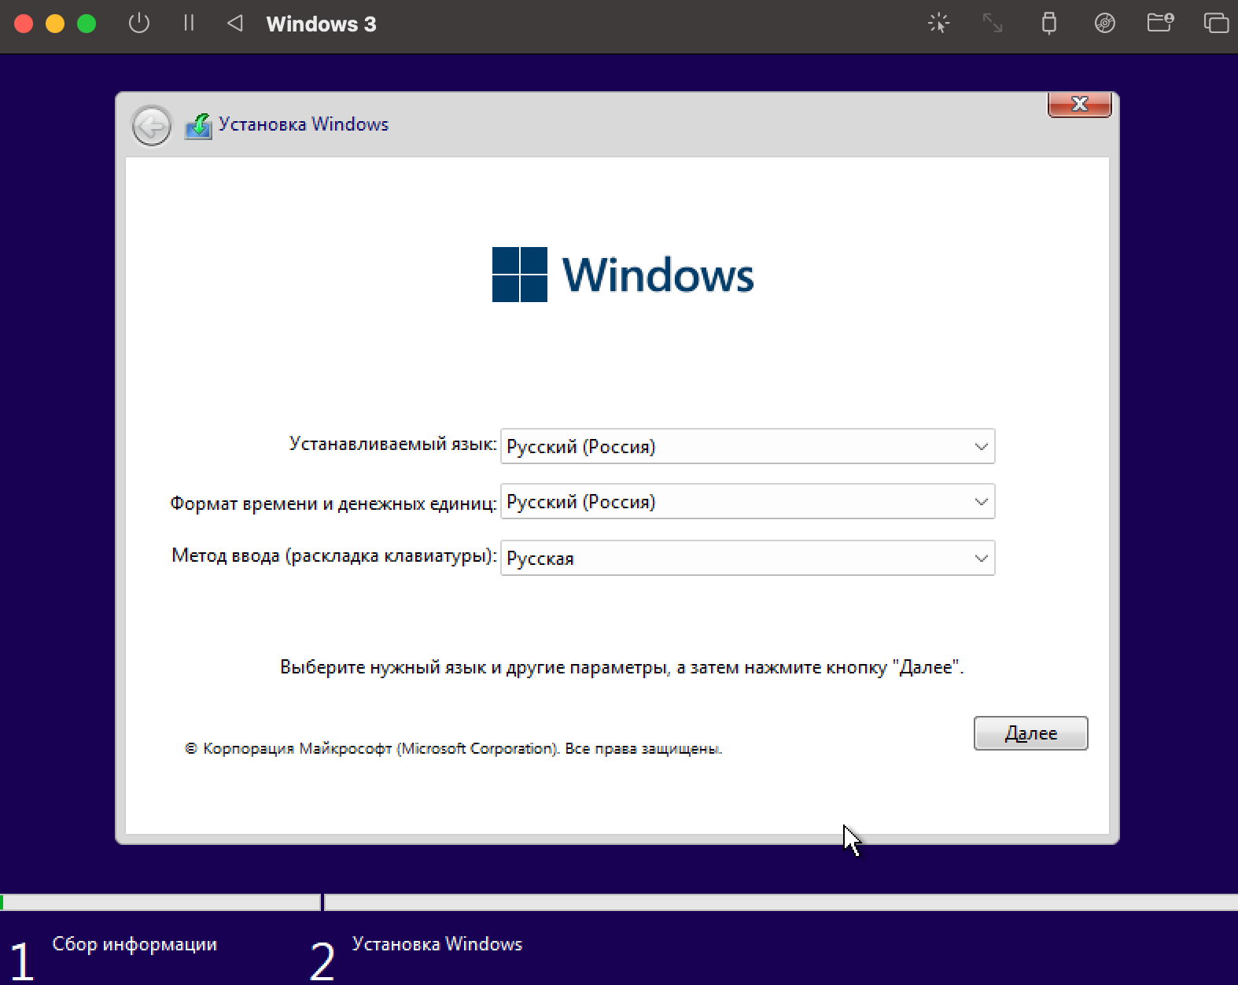This screenshot has height=985, width=1238.
Task: Click the macOS yellow minimize button
Action: click(x=55, y=24)
